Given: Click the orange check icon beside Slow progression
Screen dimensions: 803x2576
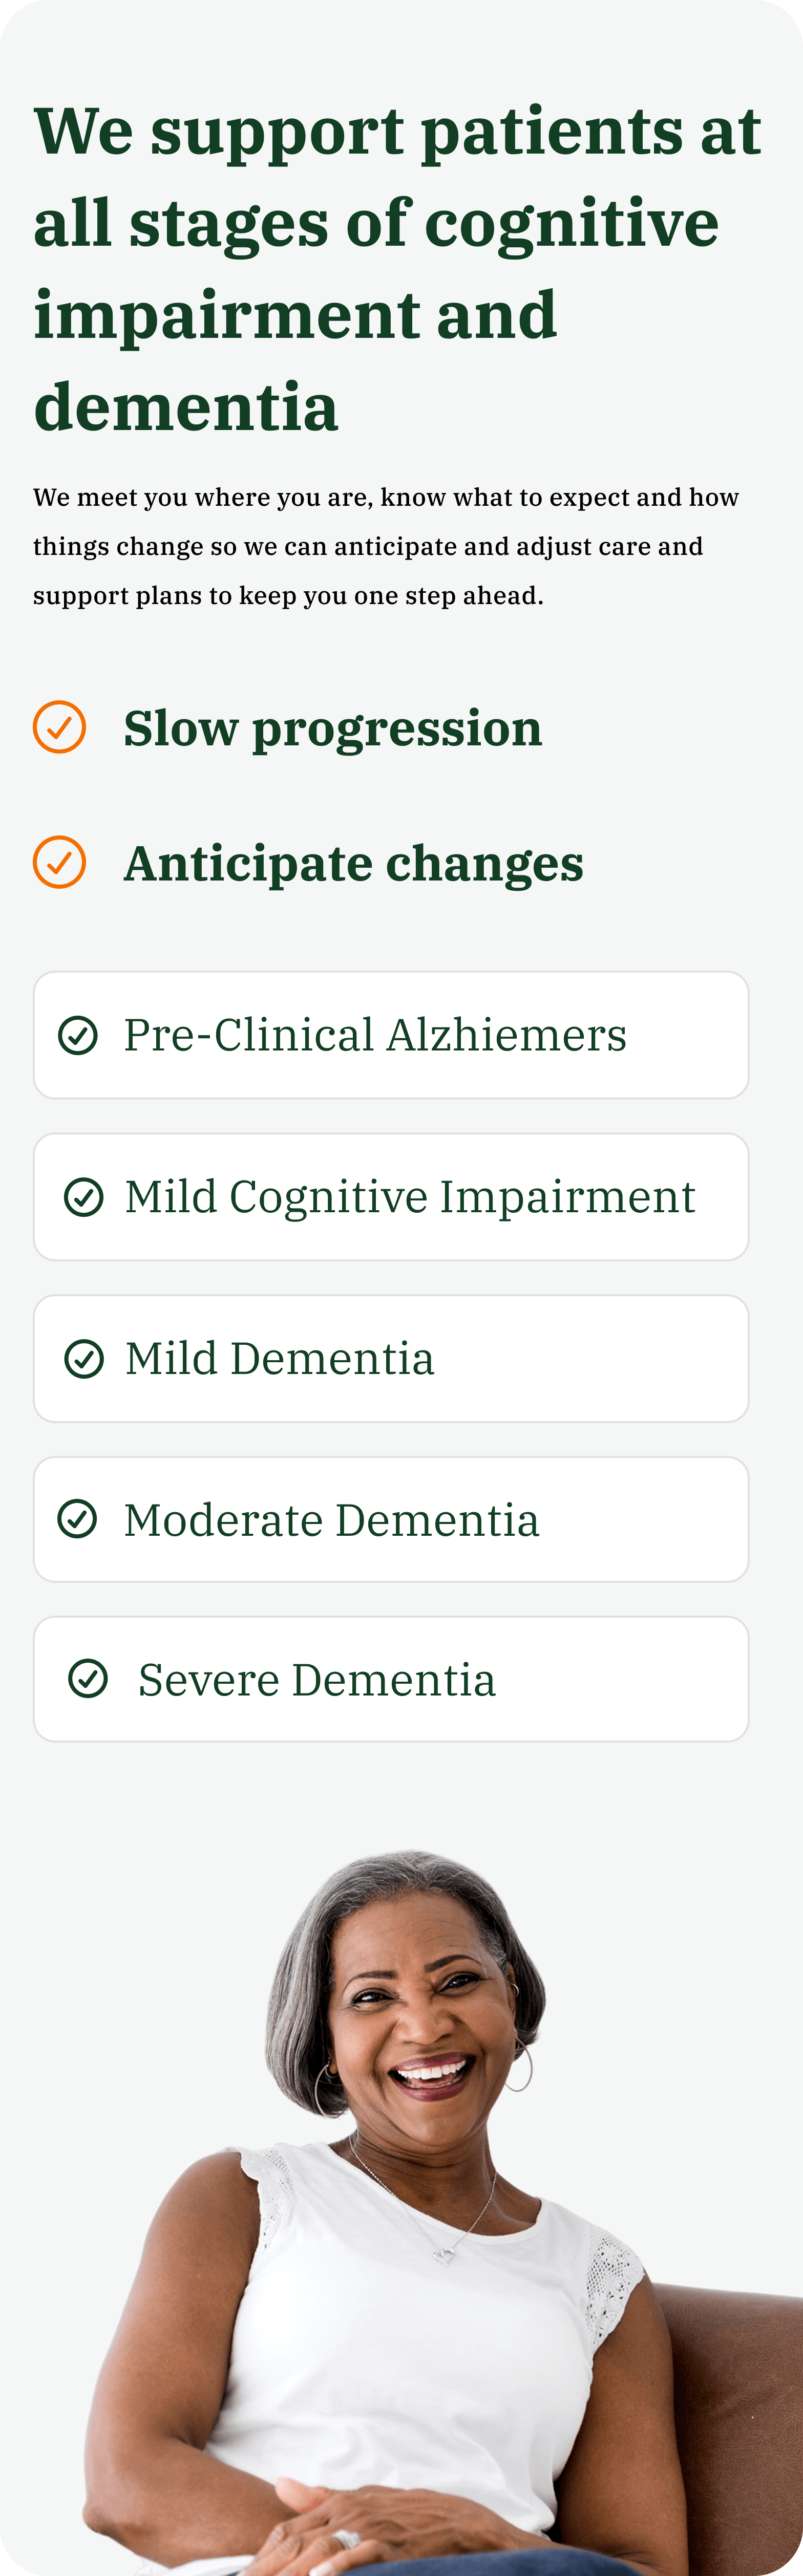Looking at the screenshot, I should coord(59,727).
